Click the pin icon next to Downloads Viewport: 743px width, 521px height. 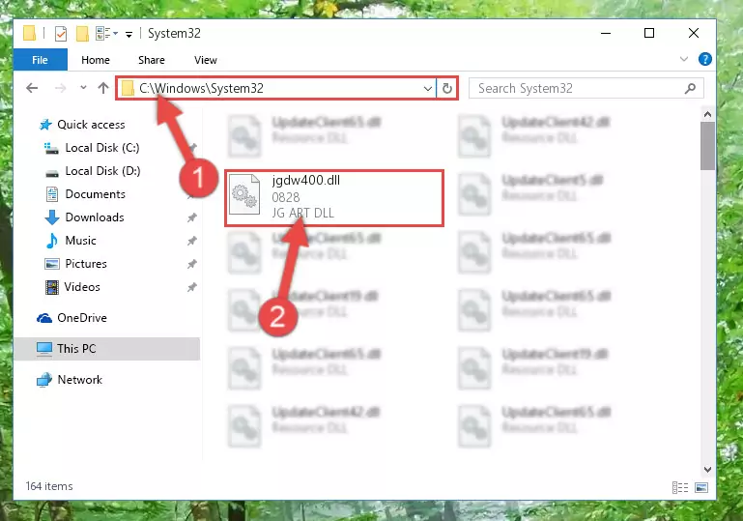tap(192, 217)
